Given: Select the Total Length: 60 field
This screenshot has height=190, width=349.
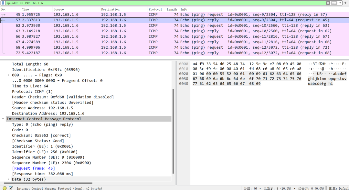Looking at the screenshot, I should 30,64.
